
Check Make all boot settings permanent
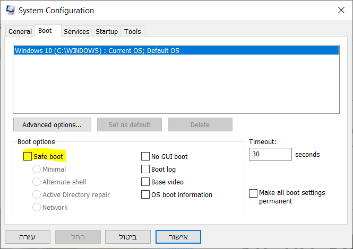click(253, 193)
